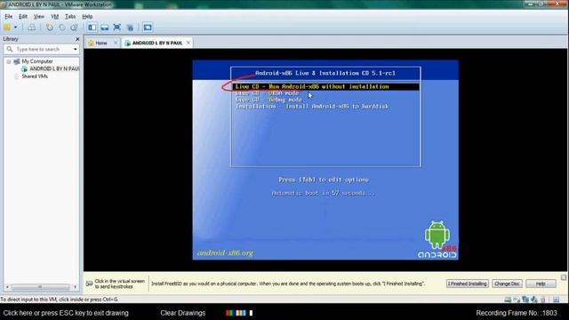Switch to the Home tab
This screenshot has width=569, height=320.
pyautogui.click(x=100, y=43)
